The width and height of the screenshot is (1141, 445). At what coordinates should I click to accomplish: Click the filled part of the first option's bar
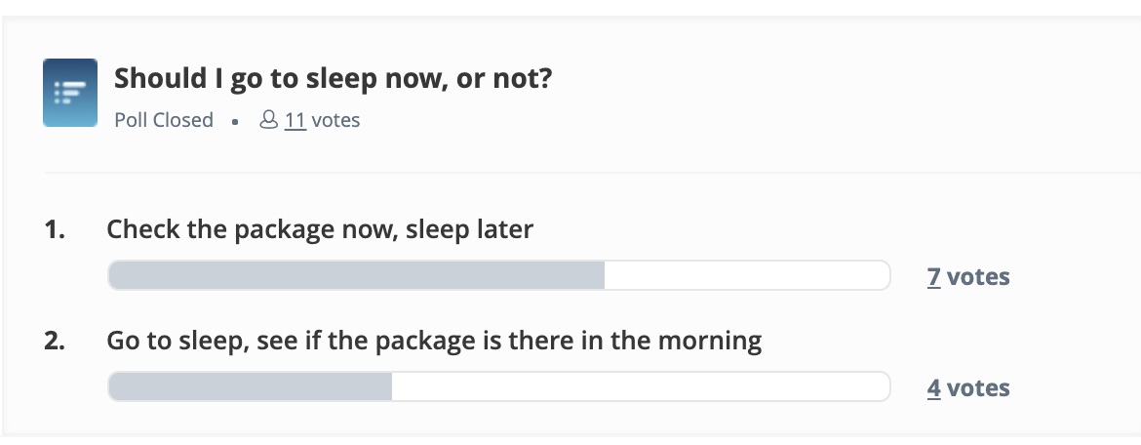tap(356, 275)
